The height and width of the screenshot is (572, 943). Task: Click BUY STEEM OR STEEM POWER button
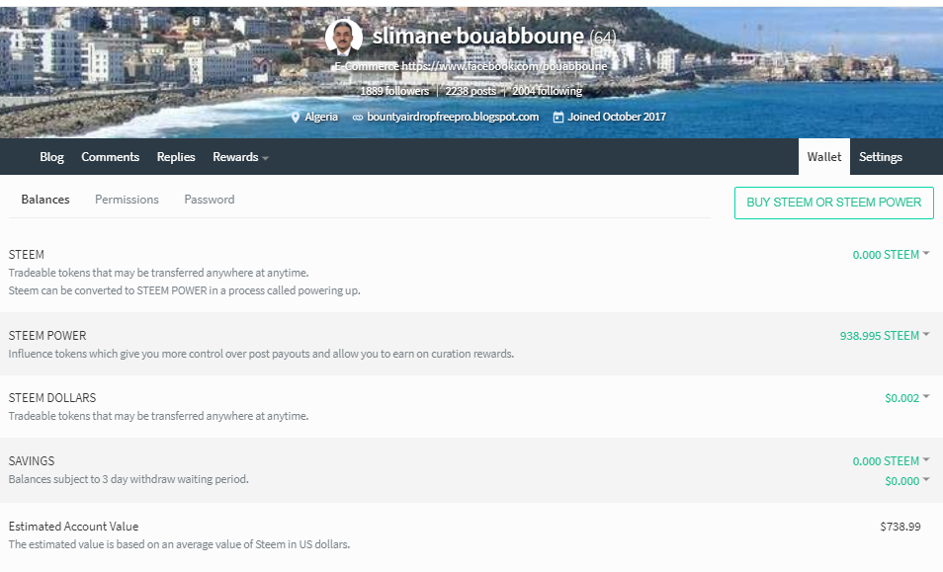click(x=833, y=203)
